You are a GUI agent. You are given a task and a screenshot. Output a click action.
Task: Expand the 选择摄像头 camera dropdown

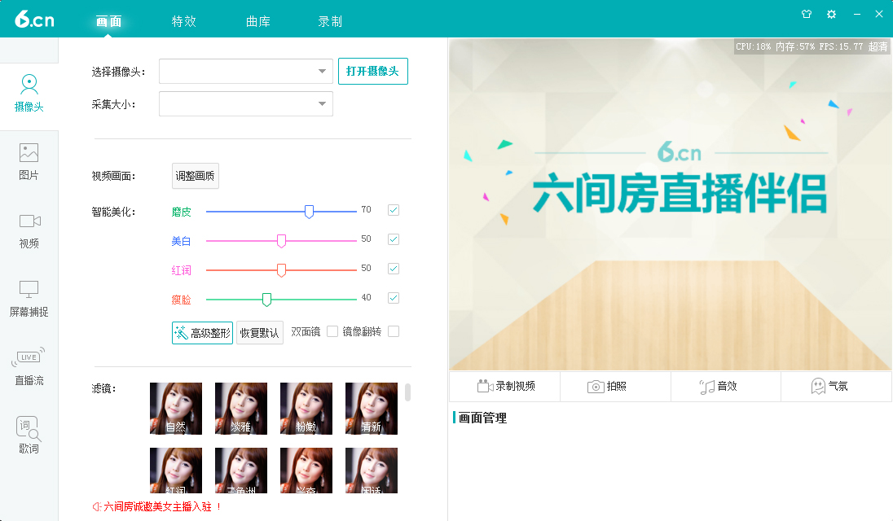pos(322,72)
